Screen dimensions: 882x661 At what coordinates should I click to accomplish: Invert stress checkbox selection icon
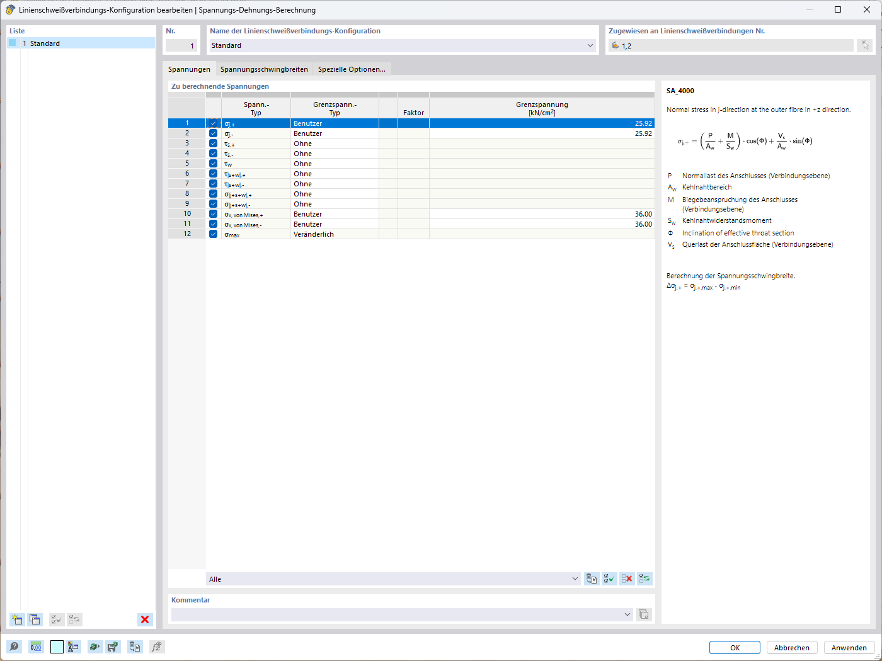coord(644,579)
